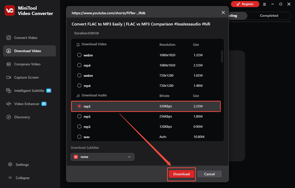
Task: Click the Collapse double-chevron icon
Action: (x=10, y=178)
